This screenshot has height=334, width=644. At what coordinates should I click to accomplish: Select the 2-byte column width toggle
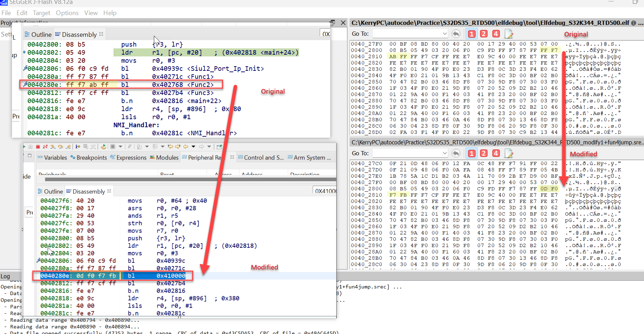pyautogui.click(x=484, y=33)
